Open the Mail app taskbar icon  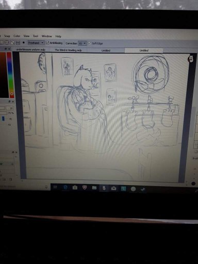click(x=113, y=189)
